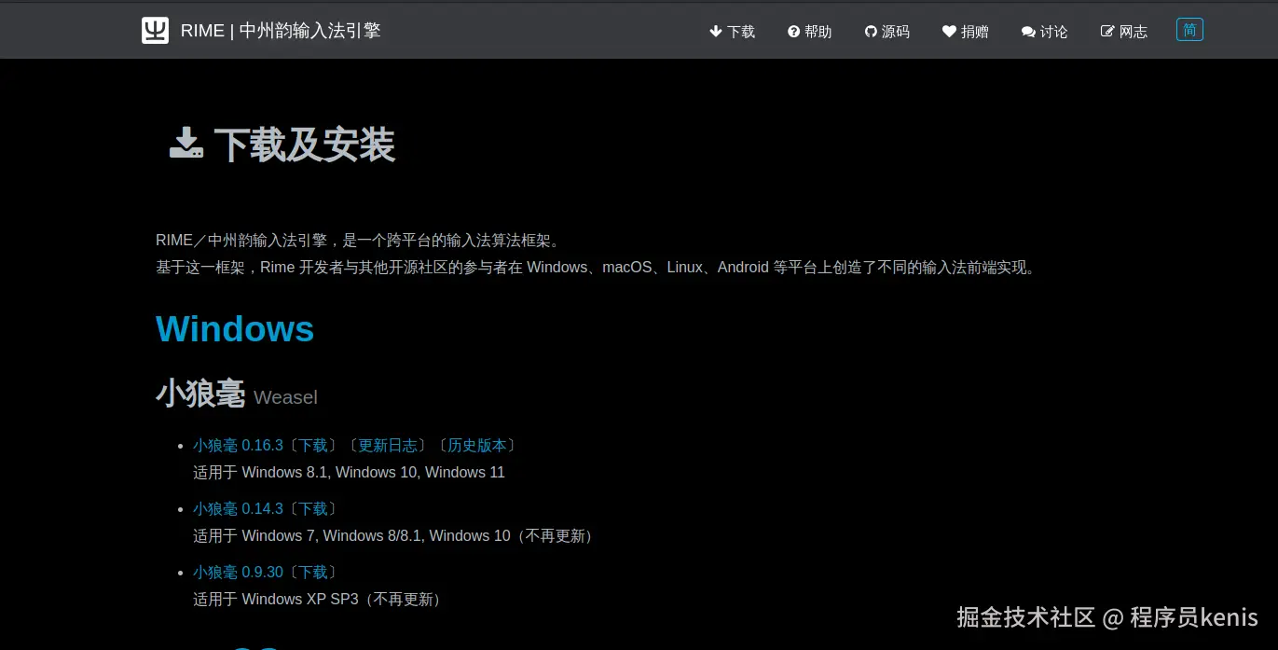The image size is (1278, 650).
Task: Open the 源码 text label in the navbar
Action: click(896, 32)
